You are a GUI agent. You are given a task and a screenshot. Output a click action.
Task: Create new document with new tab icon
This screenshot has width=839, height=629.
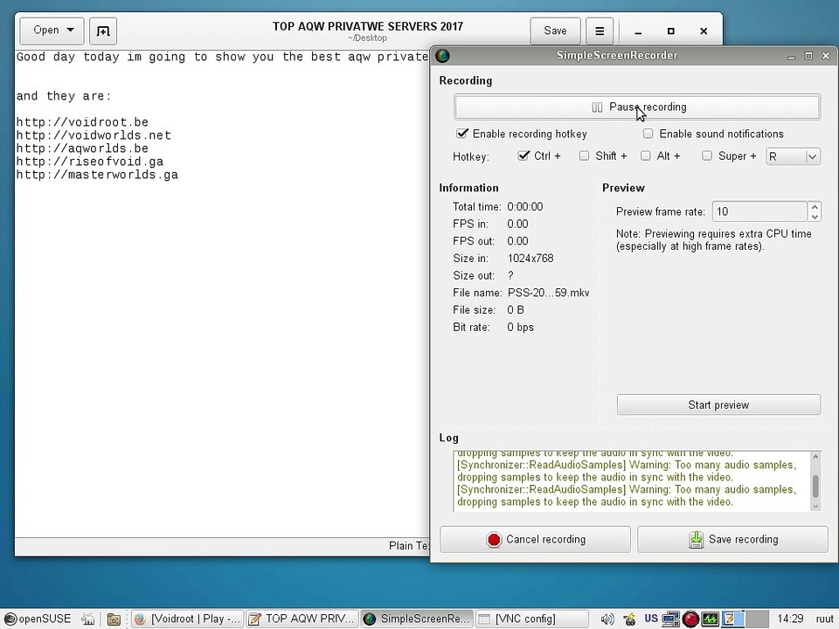tap(103, 31)
